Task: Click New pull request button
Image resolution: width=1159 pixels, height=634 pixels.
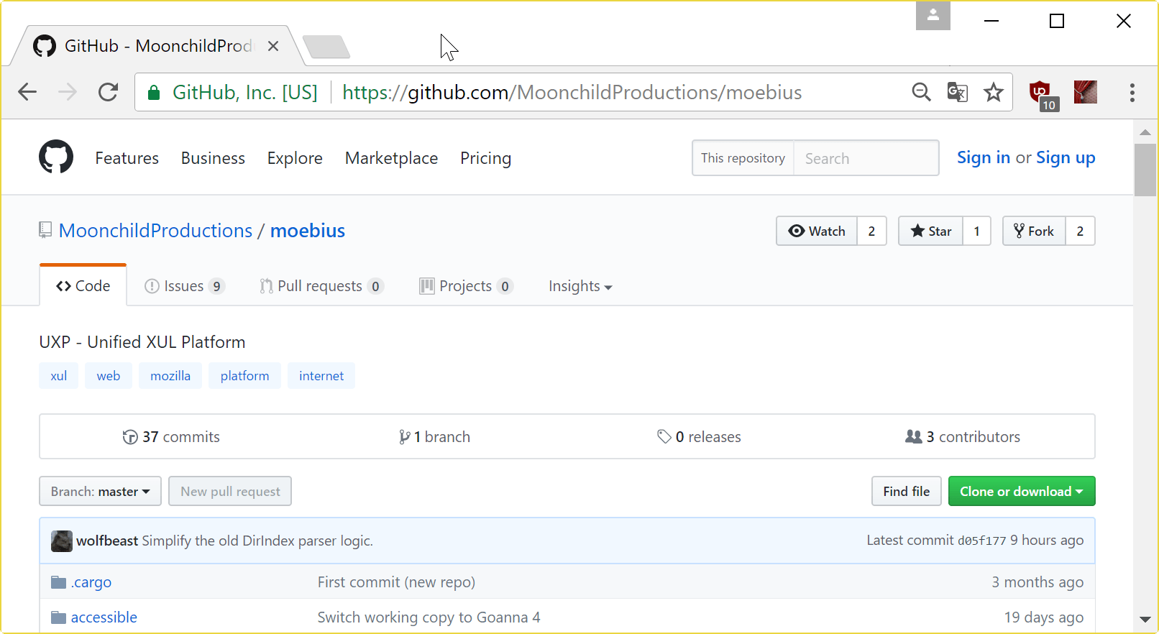Action: (230, 492)
